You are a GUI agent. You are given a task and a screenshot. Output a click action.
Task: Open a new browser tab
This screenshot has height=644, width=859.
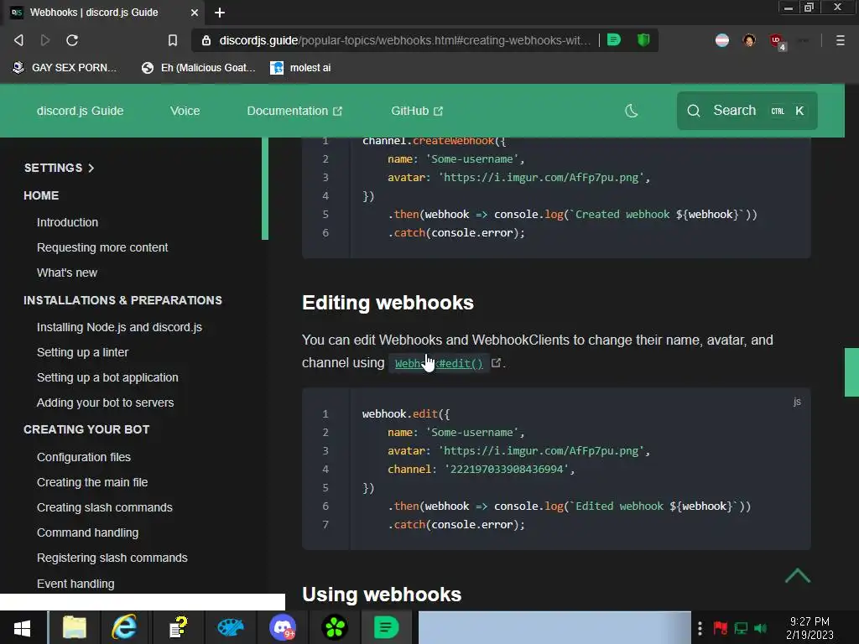(220, 13)
